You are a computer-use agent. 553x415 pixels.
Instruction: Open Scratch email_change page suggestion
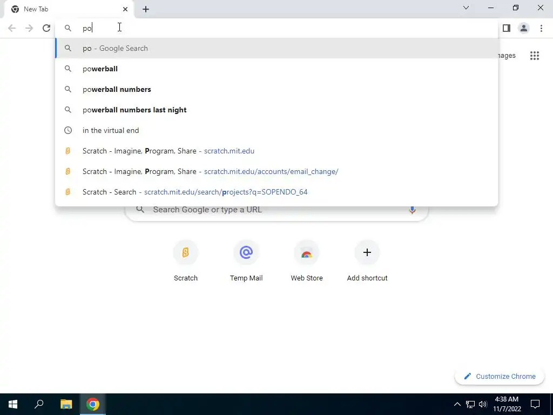pyautogui.click(x=277, y=171)
